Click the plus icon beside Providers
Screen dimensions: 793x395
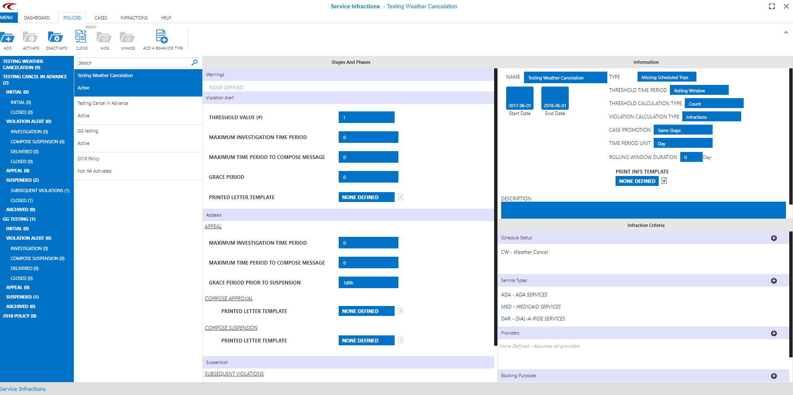click(774, 333)
